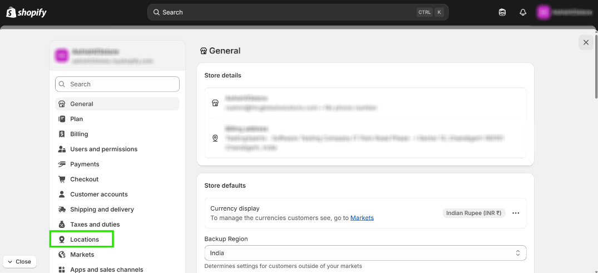The image size is (598, 273).
Task: Click the Shopify logo in header
Action: pyautogui.click(x=26, y=12)
